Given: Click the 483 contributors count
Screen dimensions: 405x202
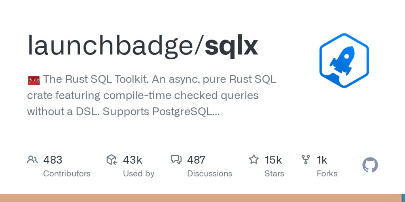Looking at the screenshot, I should [53, 160].
